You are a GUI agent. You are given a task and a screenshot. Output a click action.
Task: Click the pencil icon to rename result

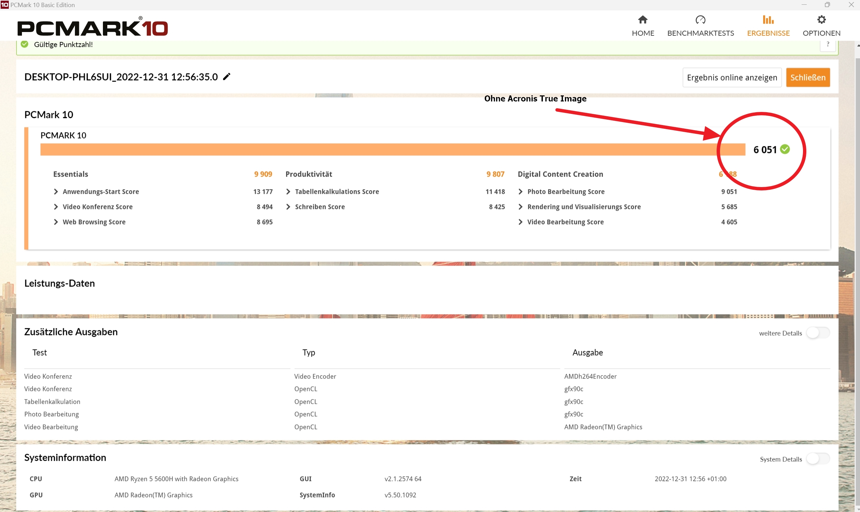(x=226, y=77)
